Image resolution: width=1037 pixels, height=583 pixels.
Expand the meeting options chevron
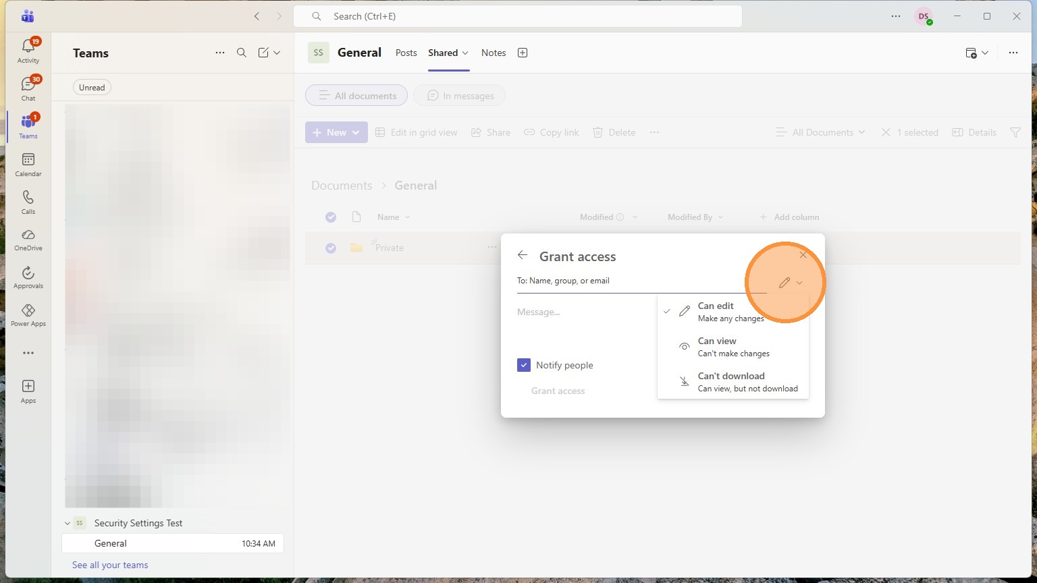pos(985,53)
